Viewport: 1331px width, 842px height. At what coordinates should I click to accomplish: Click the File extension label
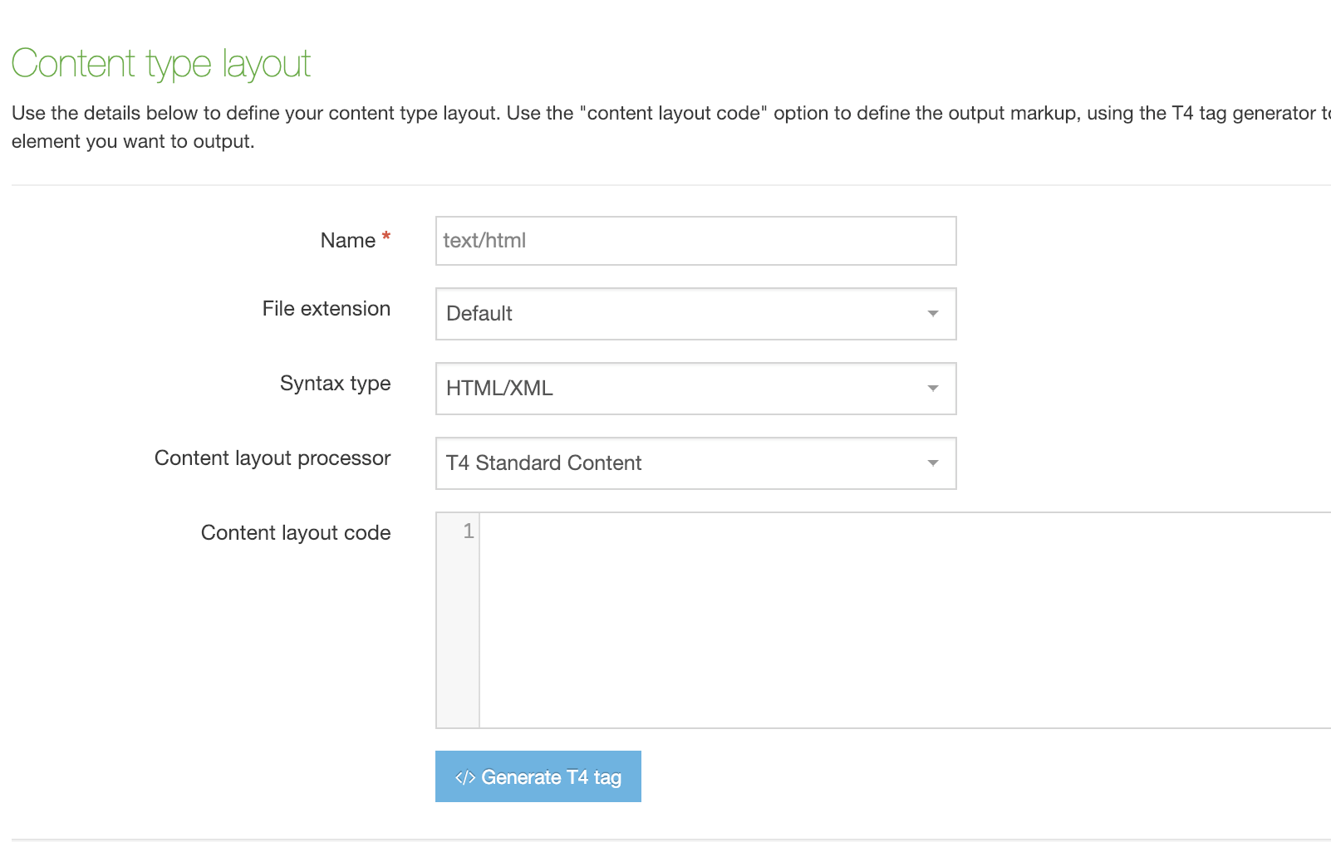[x=326, y=309]
